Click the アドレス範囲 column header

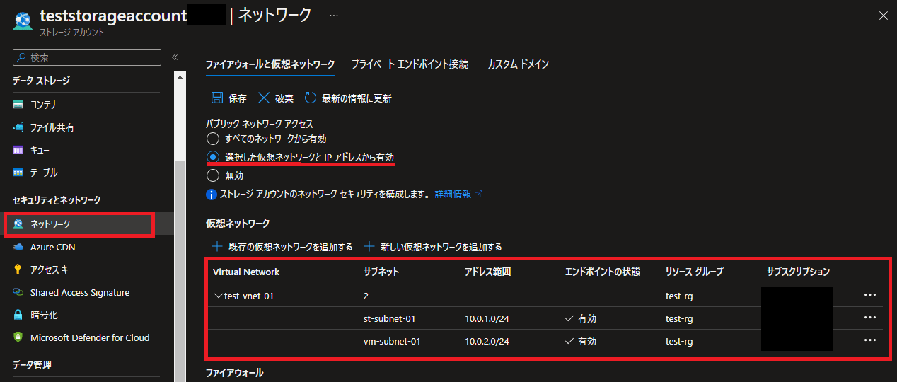point(487,272)
